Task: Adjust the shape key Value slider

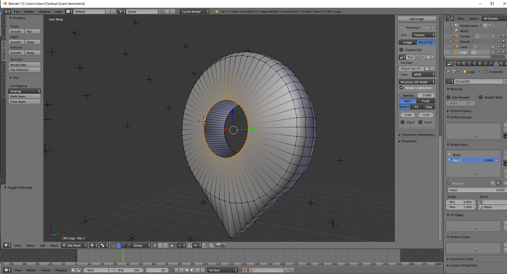Action: coord(476,190)
